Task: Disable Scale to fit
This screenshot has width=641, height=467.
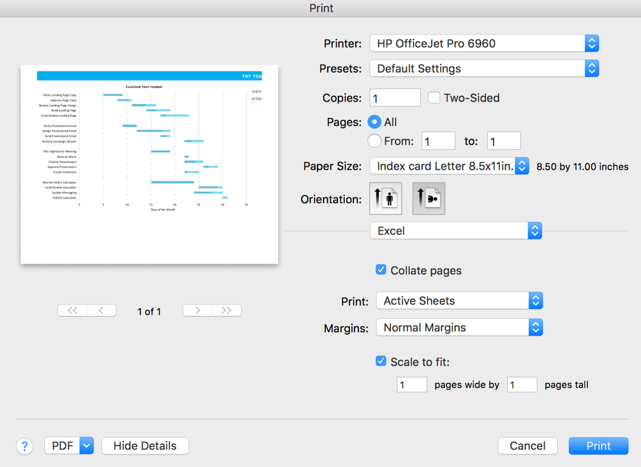Action: click(381, 361)
